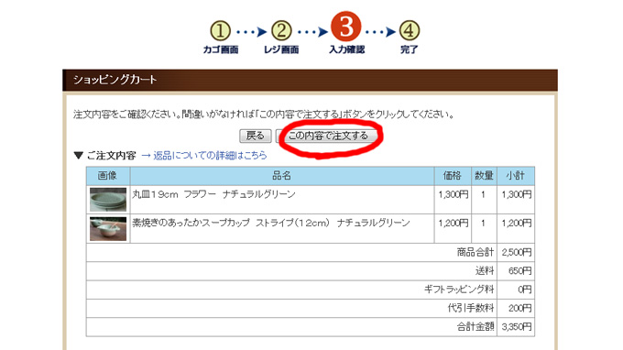Select 丸皿19cm フラワー product name
The height and width of the screenshot is (350, 623).
[213, 194]
